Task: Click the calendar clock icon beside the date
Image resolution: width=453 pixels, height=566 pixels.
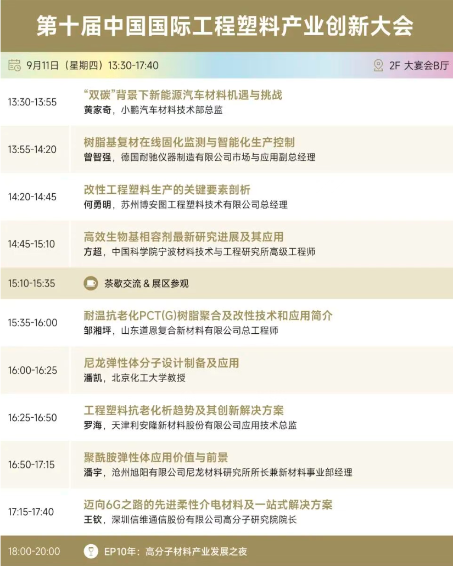Action: coord(15,65)
